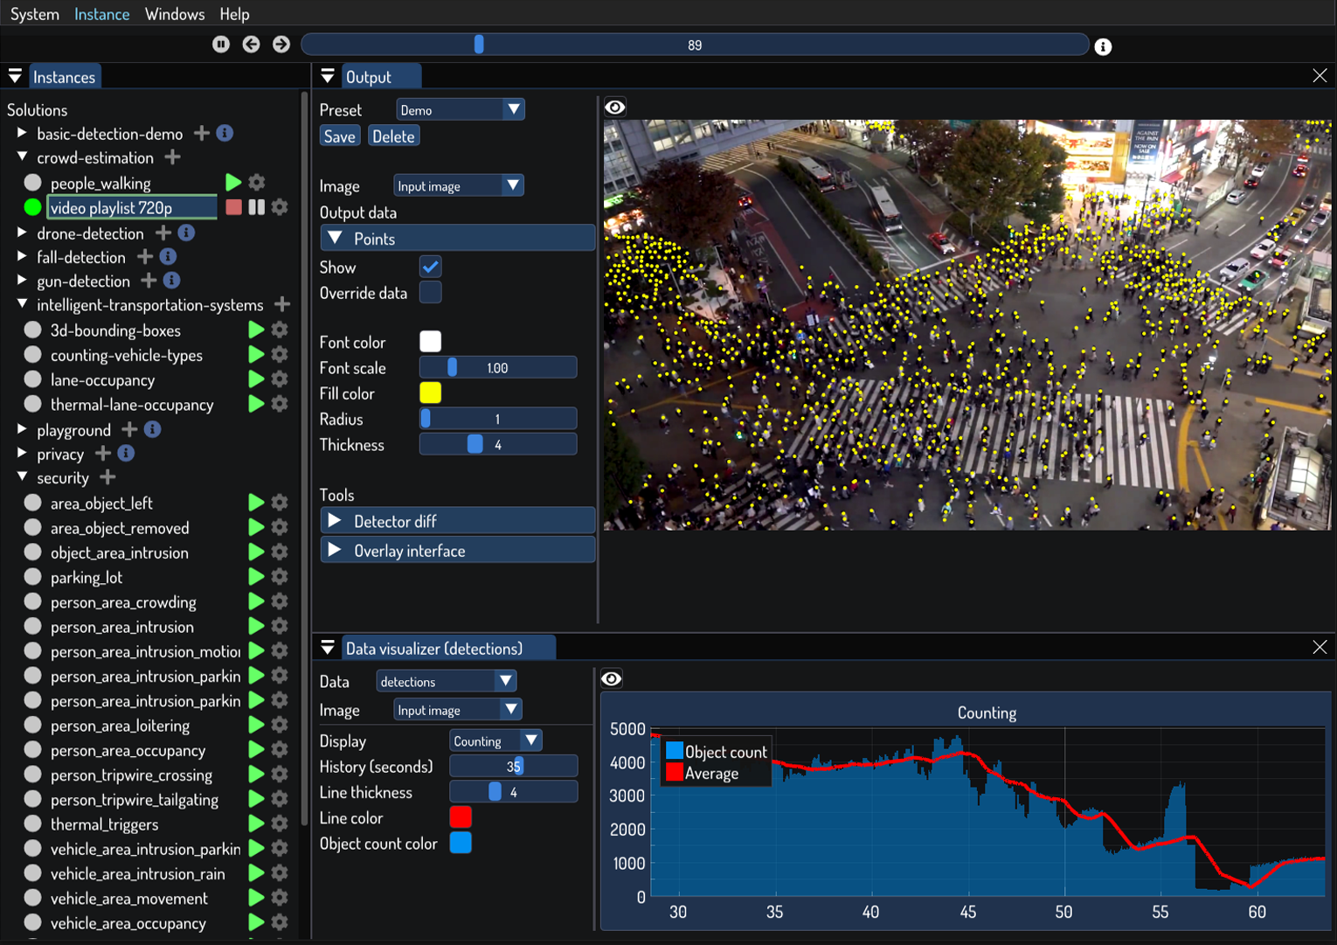Start the parking_lot instance
This screenshot has width=1337, height=945.
pyautogui.click(x=255, y=577)
